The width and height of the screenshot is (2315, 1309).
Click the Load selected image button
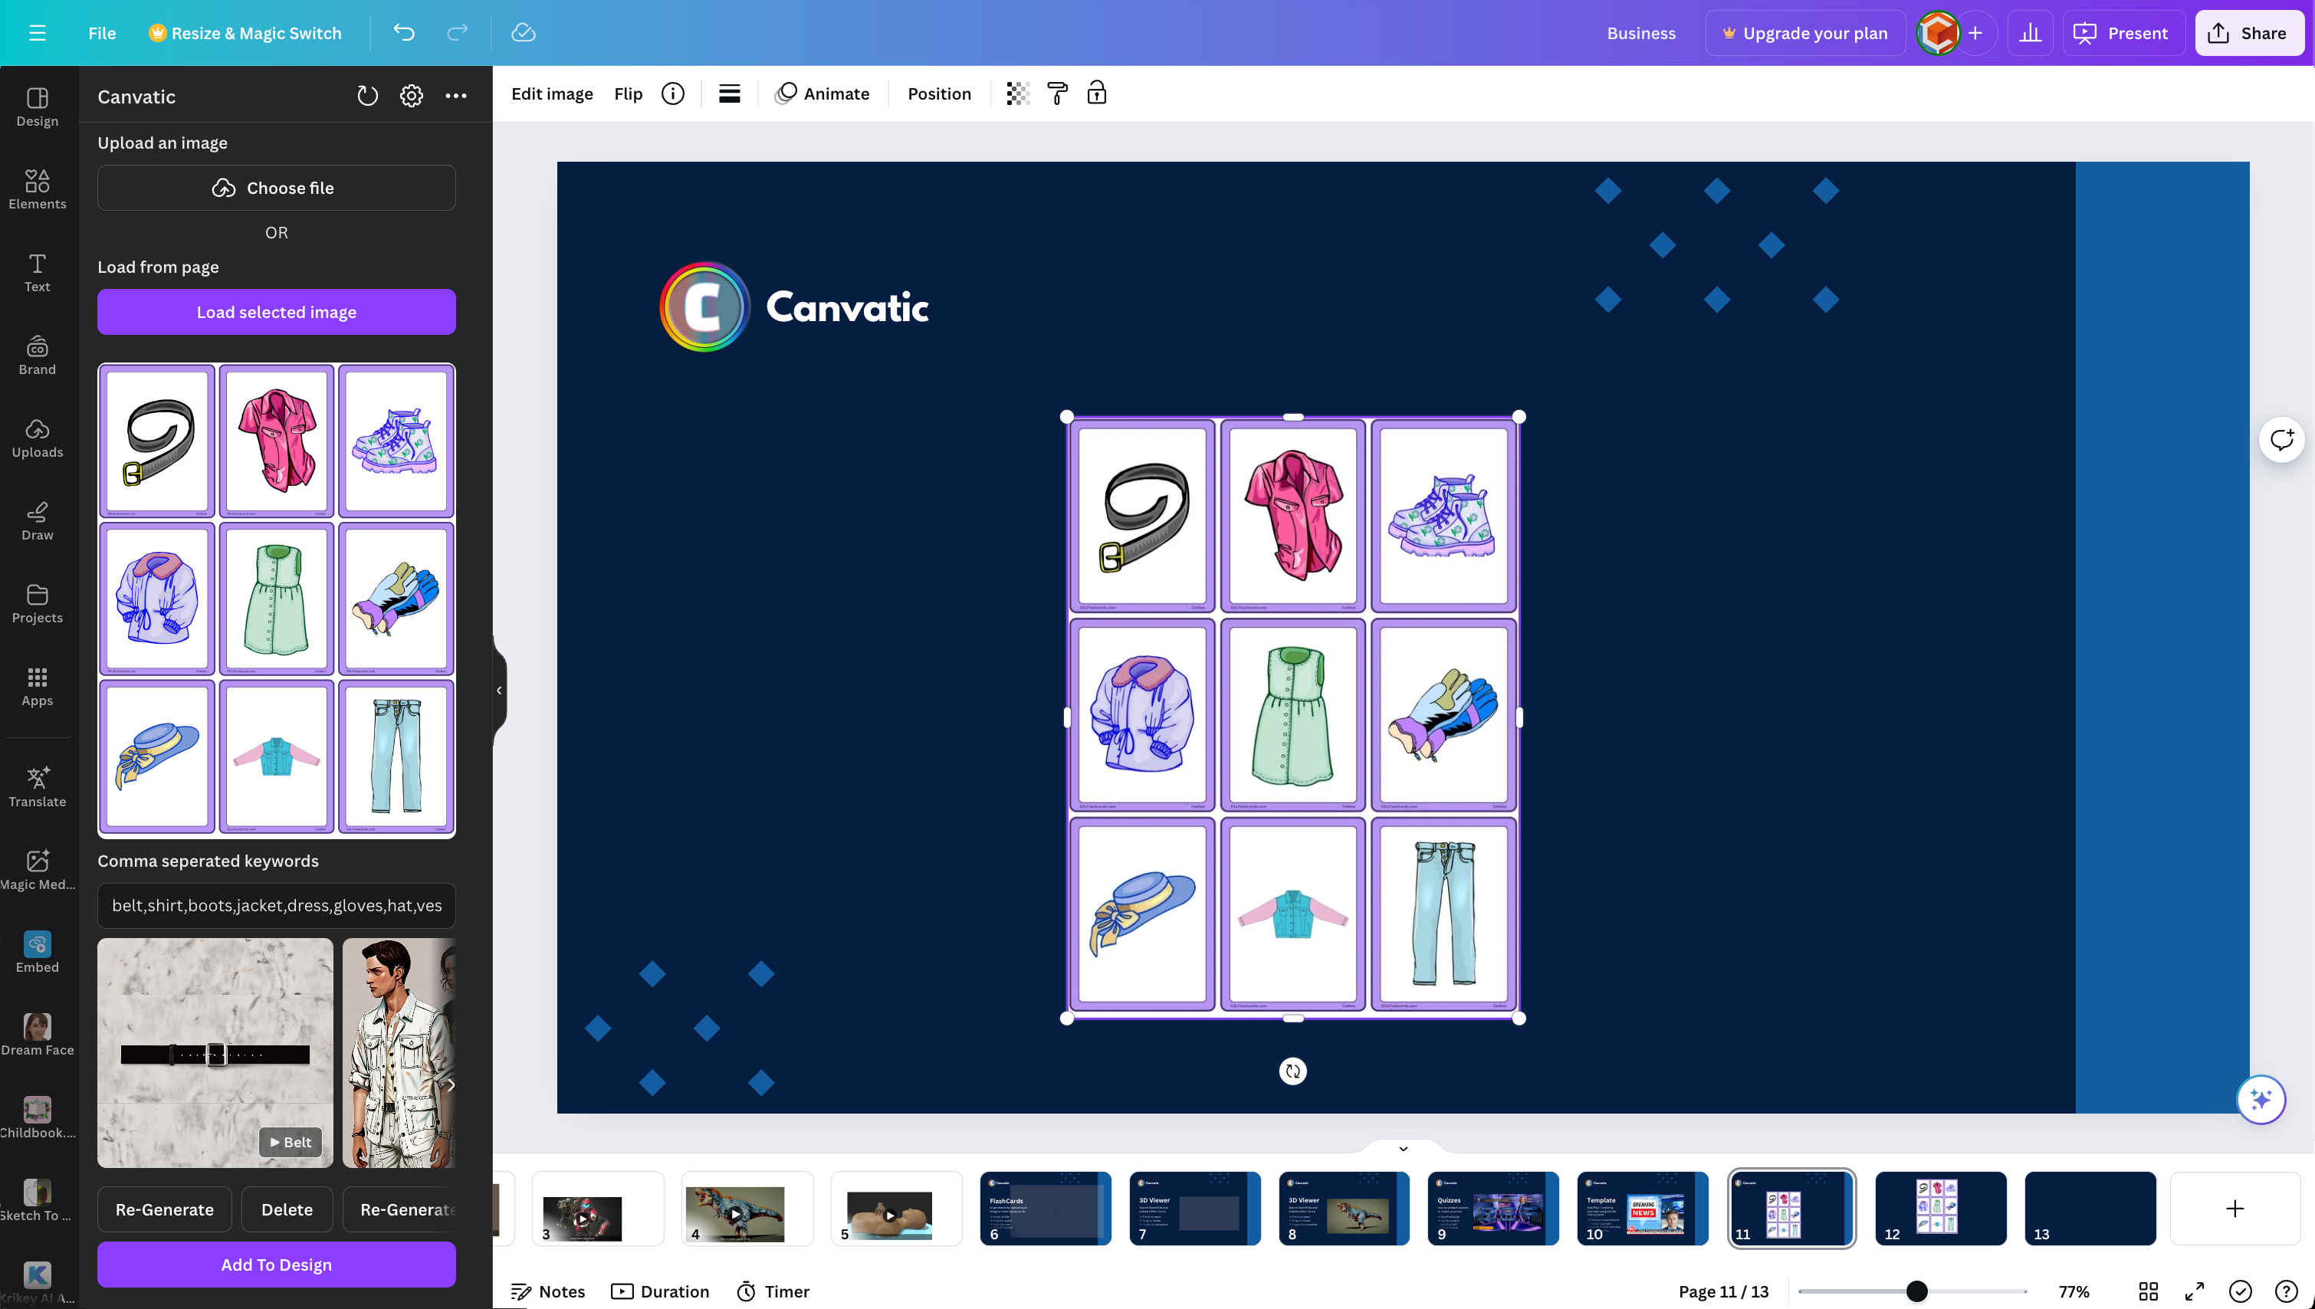276,312
